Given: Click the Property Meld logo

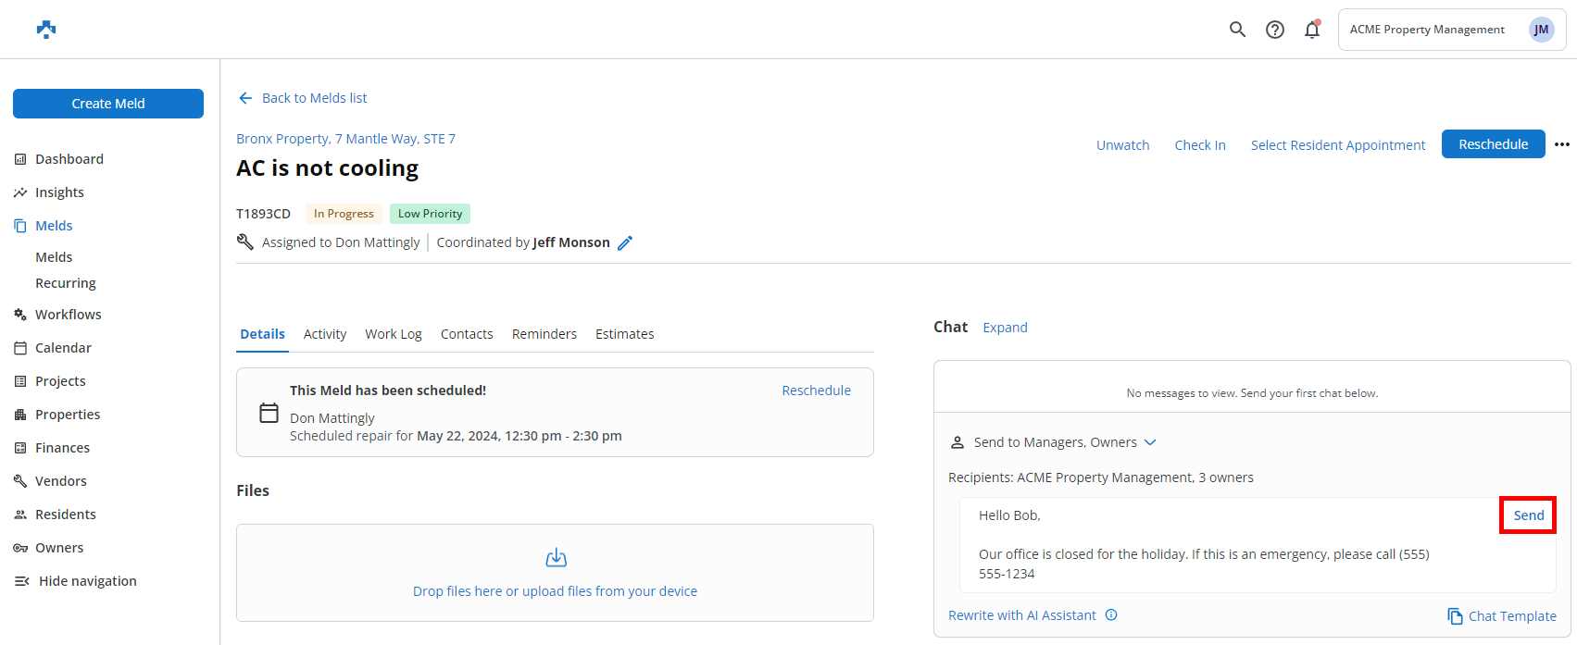Looking at the screenshot, I should (46, 30).
